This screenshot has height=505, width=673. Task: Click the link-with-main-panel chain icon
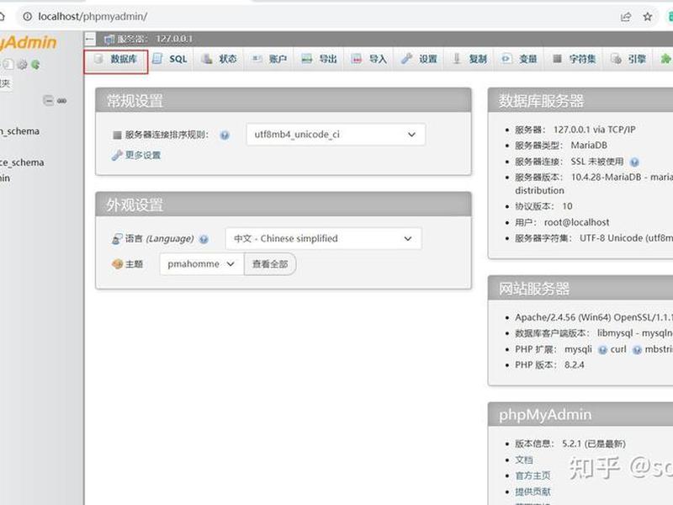(61, 100)
